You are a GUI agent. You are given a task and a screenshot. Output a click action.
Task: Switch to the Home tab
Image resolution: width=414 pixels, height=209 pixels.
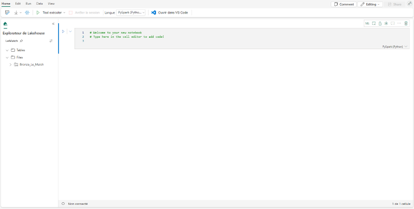pyautogui.click(x=6, y=4)
